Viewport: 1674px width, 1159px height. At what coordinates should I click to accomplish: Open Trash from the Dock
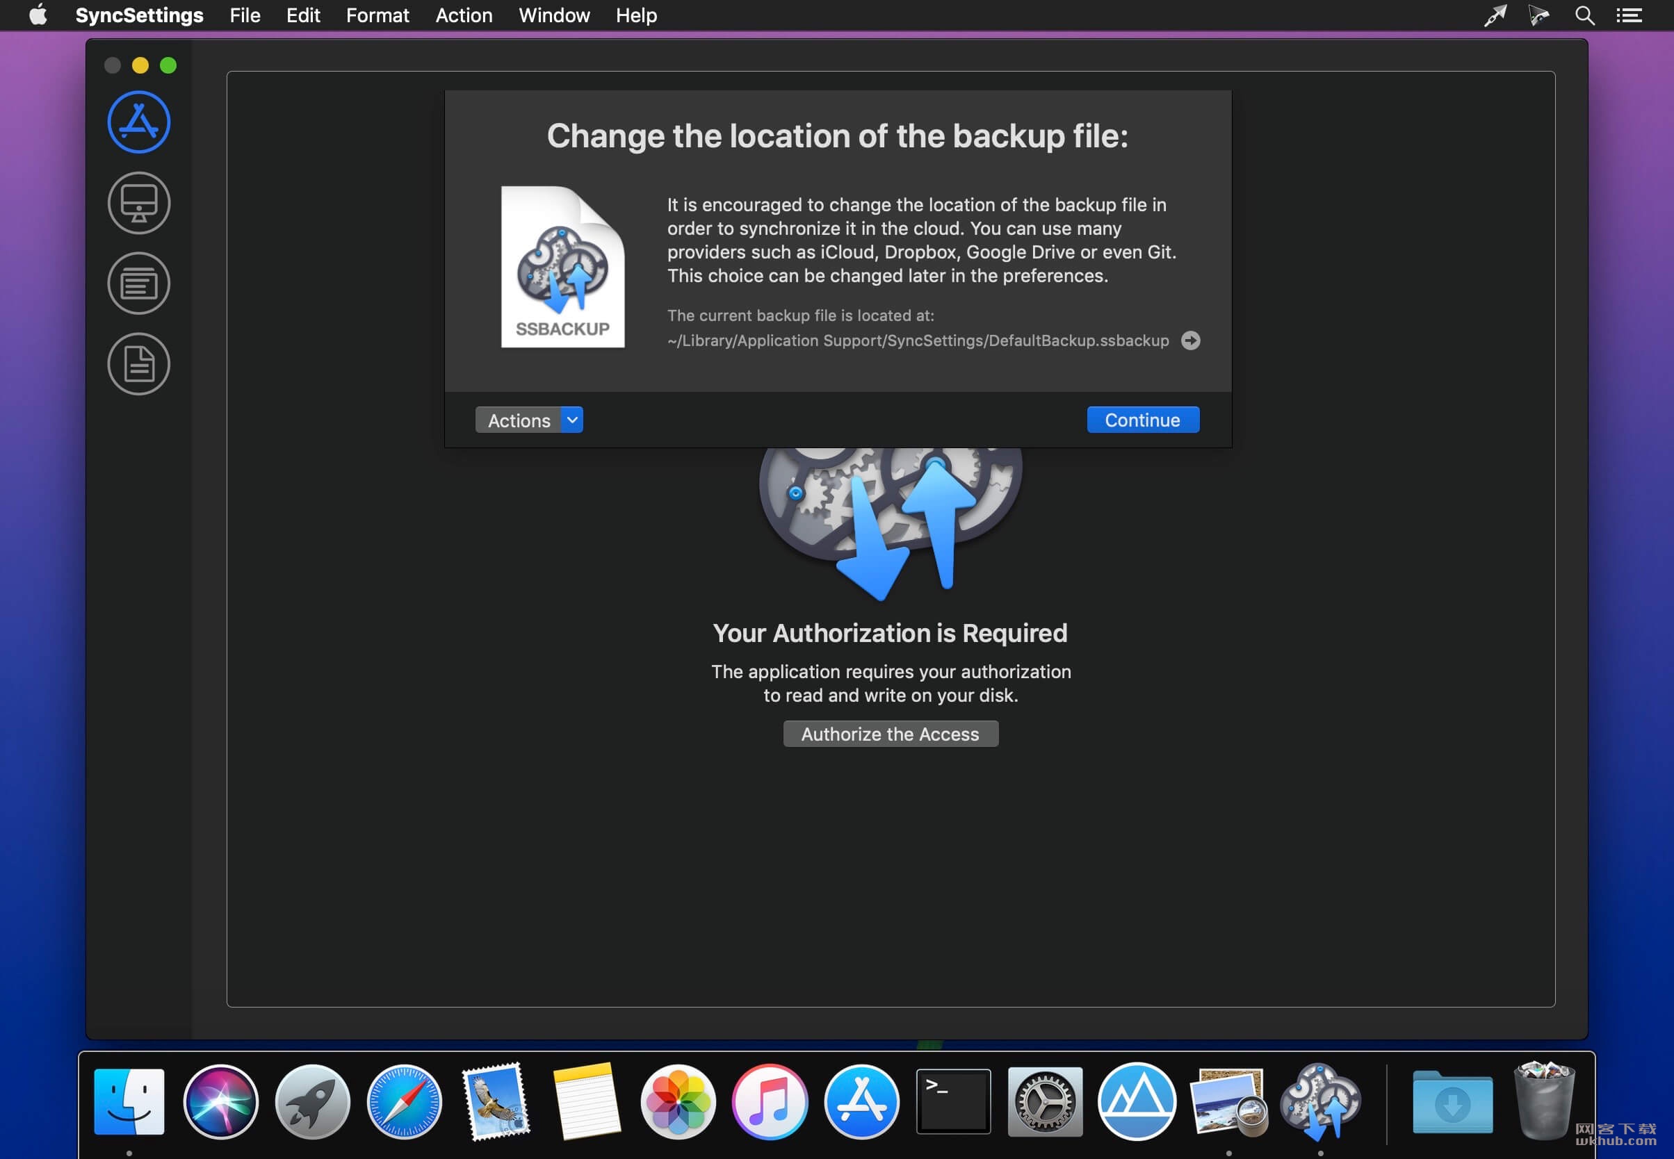pyautogui.click(x=1544, y=1101)
